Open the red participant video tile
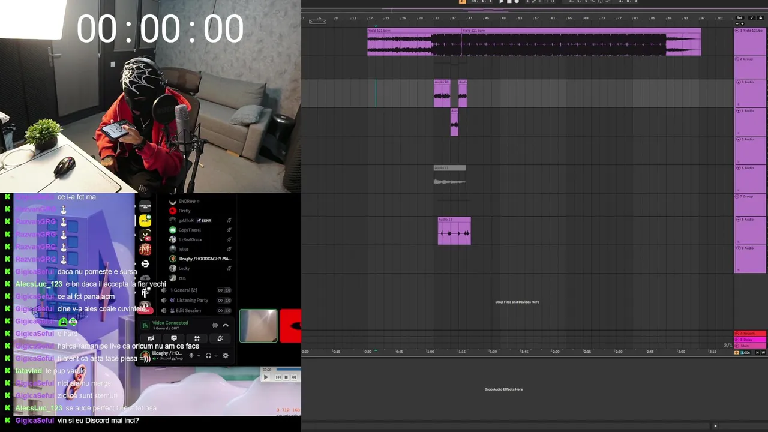Screen dimensions: 768x432 coord(290,326)
